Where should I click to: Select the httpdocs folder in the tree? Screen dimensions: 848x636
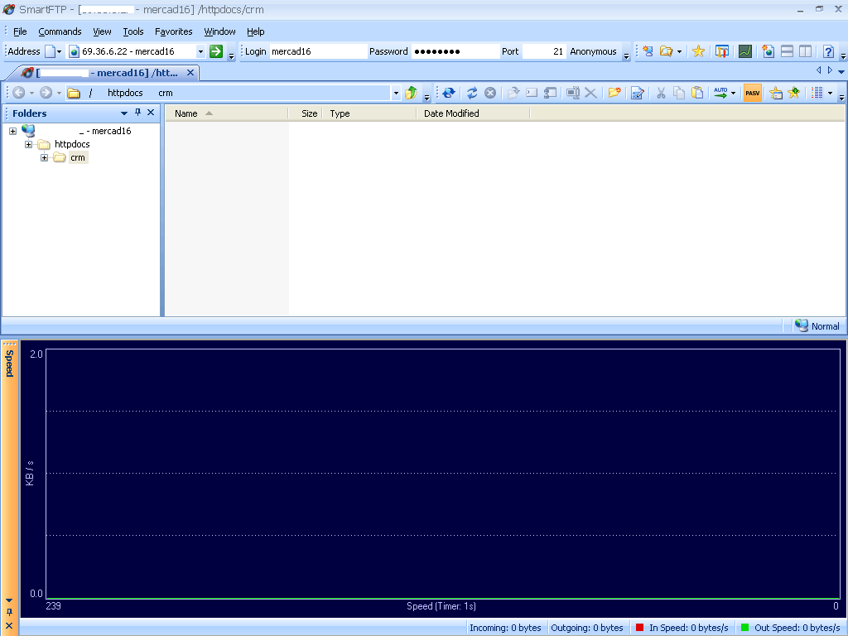pos(72,144)
